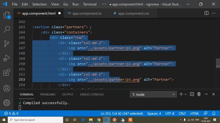Open the Run menu
This screenshot has width=220, height=123.
(76, 4)
